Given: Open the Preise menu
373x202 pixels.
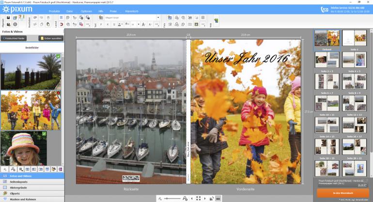Looking at the screenshot, I should coord(113,11).
